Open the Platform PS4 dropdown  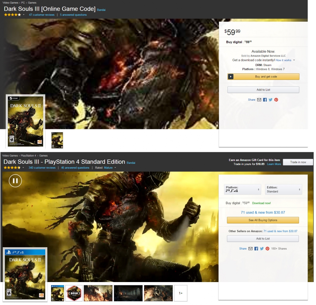[242, 189]
